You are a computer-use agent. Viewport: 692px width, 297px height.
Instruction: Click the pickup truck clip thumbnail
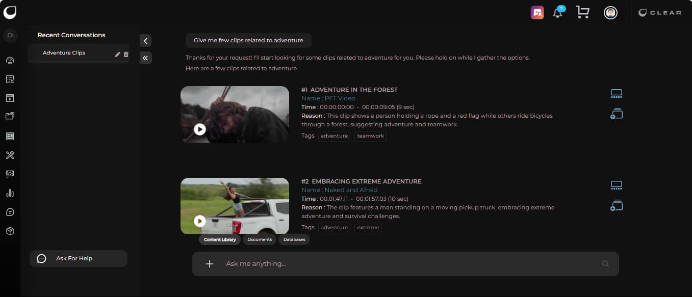pyautogui.click(x=235, y=206)
